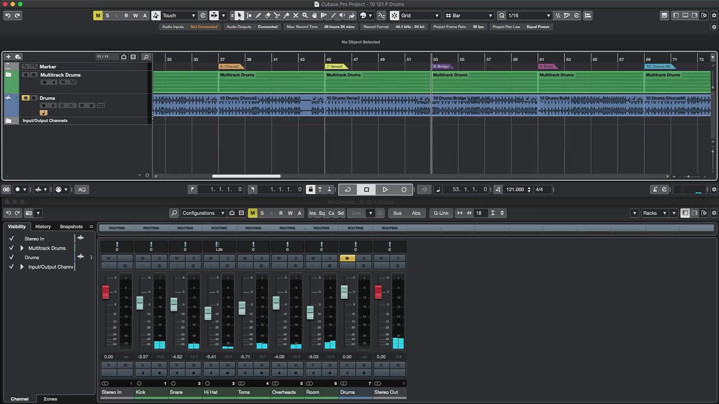Click the Eq bypass button
The width and height of the screenshot is (719, 404).
322,213
